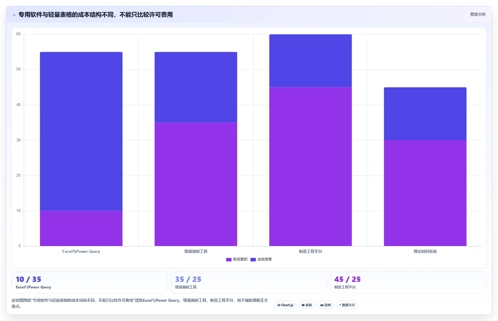The height and width of the screenshot is (321, 498).
Task: Click the description paragraph starting with 这张图围绕
Action: 140,303
